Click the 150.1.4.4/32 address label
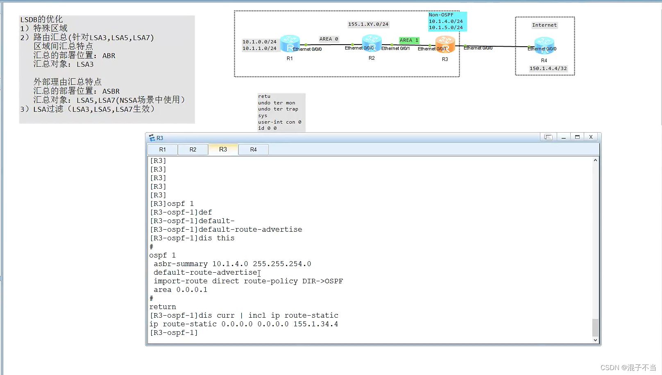The image size is (662, 375). click(548, 68)
